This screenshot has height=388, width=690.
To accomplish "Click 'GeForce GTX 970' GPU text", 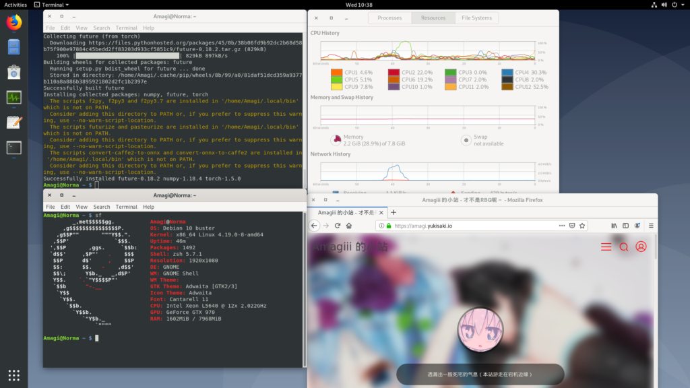I will point(191,313).
